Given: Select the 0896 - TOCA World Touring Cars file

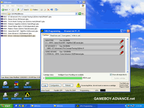Looking at the screenshot, I should [x=23, y=21].
